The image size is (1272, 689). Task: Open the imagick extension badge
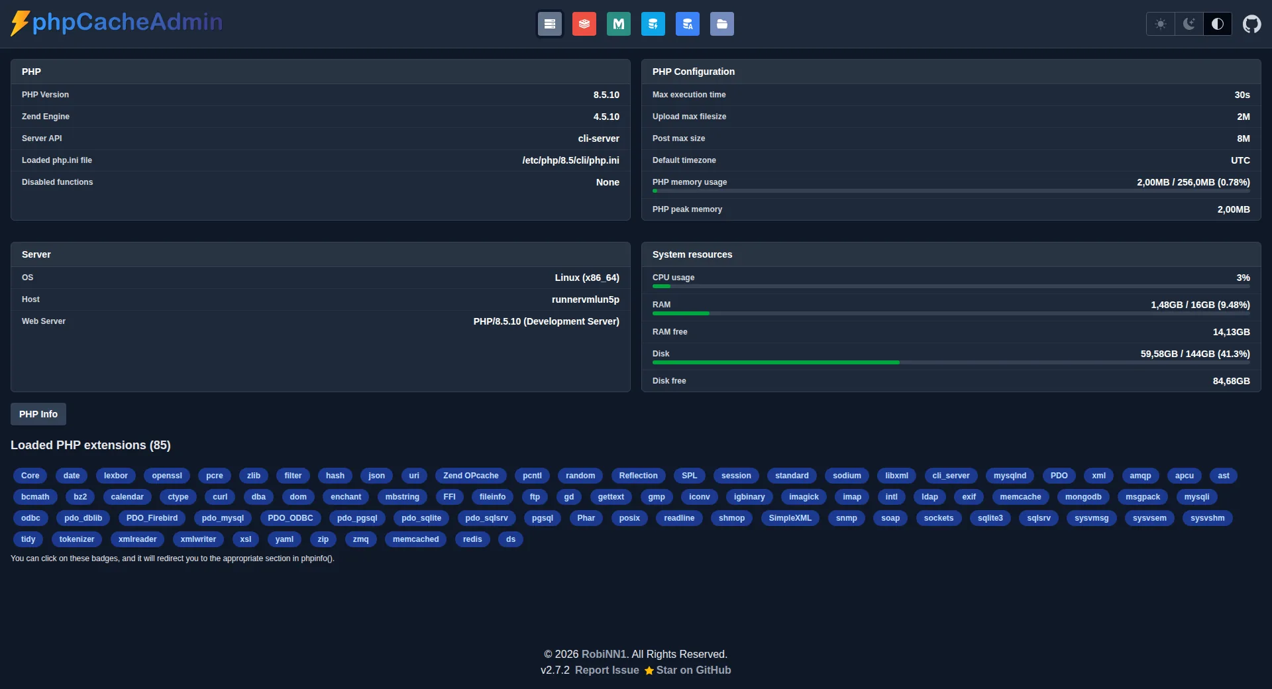tap(804, 497)
